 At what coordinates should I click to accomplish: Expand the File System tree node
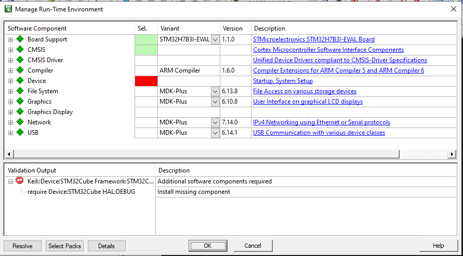point(10,91)
